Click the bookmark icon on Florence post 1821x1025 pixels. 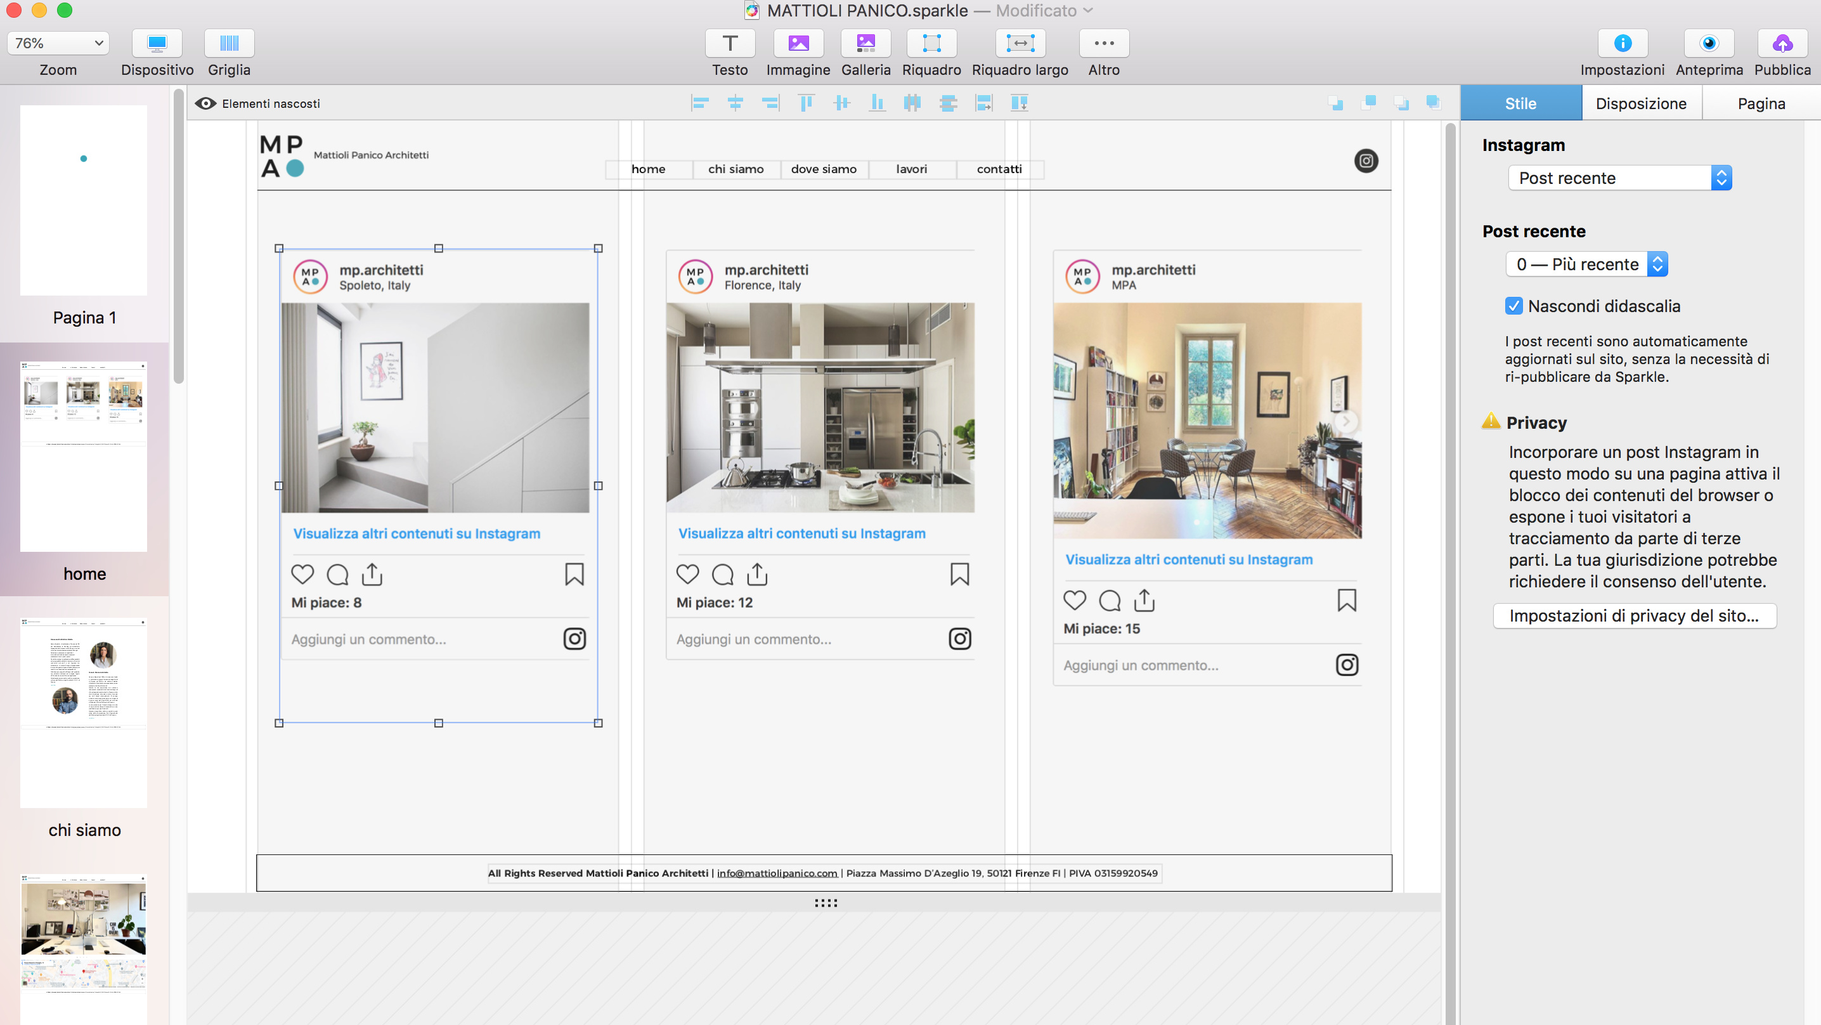coord(959,575)
